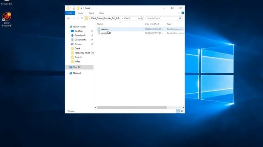
Task: Open Explorer help question mark
Action: tap(182, 13)
